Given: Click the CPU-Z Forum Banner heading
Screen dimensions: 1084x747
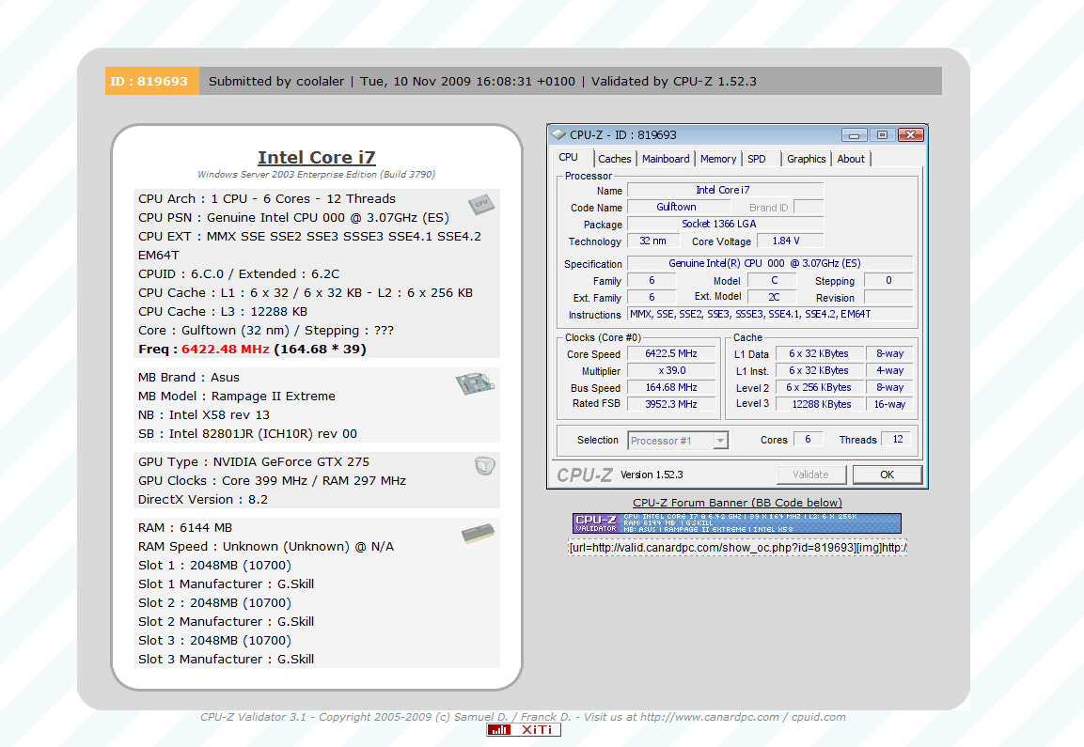Looking at the screenshot, I should point(738,503).
